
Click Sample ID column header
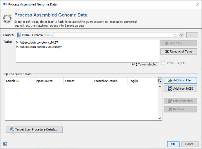pyautogui.click(x=20, y=81)
